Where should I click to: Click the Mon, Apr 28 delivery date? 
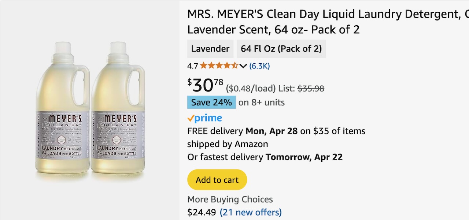click(x=272, y=131)
